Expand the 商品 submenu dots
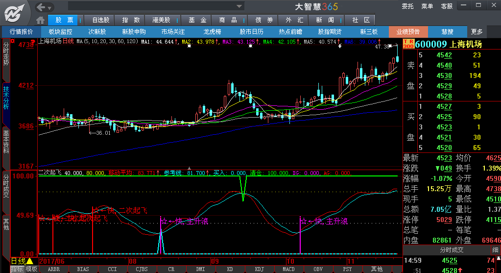 pos(244,21)
